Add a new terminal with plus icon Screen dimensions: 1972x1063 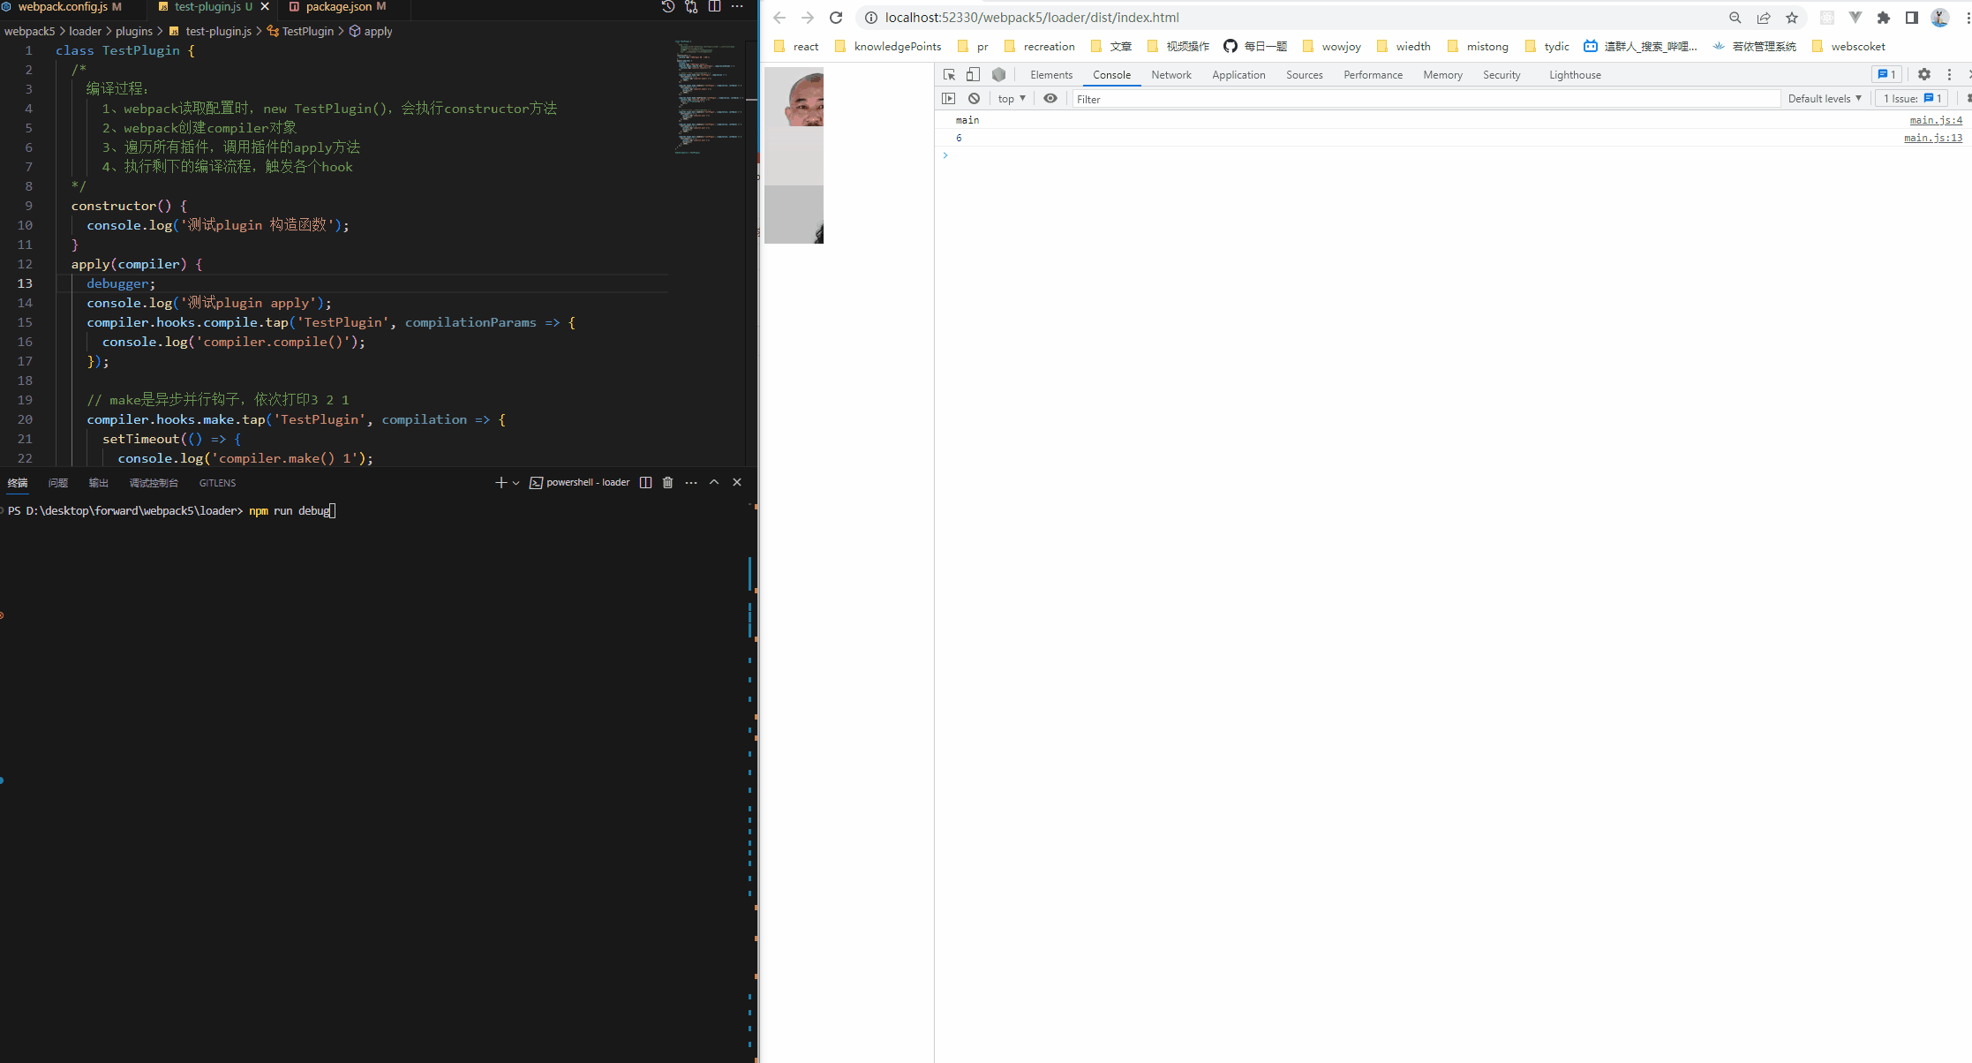501,483
